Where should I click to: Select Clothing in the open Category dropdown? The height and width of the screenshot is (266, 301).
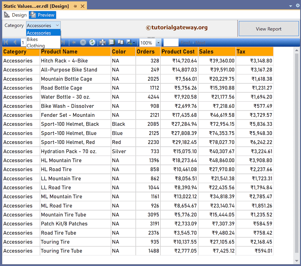(36, 46)
